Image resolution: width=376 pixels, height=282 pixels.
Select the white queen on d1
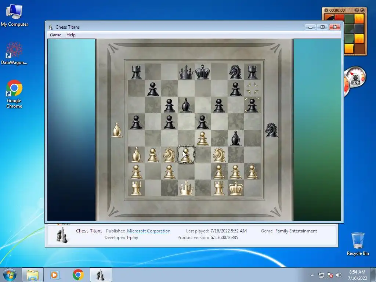(x=186, y=188)
